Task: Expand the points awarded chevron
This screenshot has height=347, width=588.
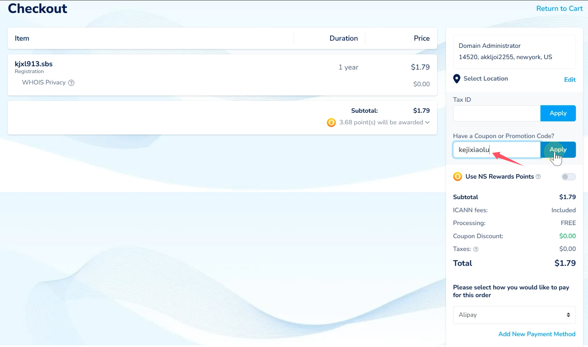Action: [427, 122]
